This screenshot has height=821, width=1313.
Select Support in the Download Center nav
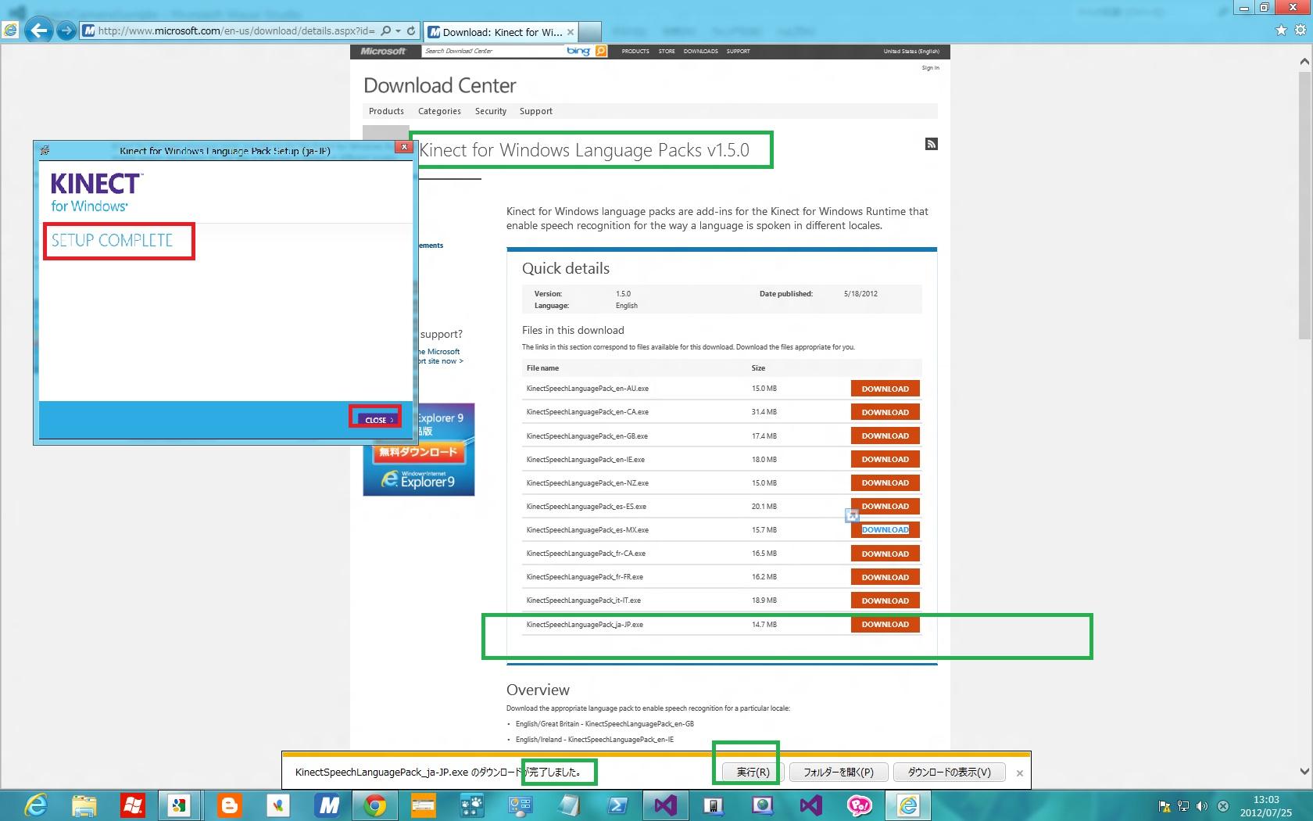(x=536, y=111)
